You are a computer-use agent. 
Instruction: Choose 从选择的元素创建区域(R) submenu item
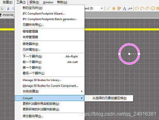(x=109, y=98)
